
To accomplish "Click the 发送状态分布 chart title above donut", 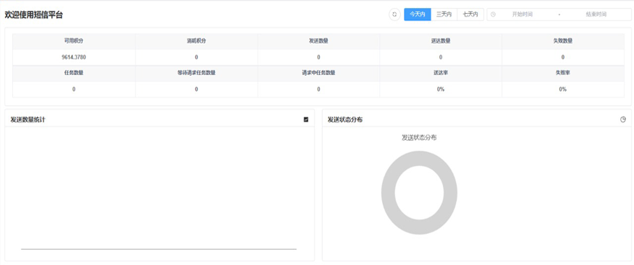I will [419, 137].
